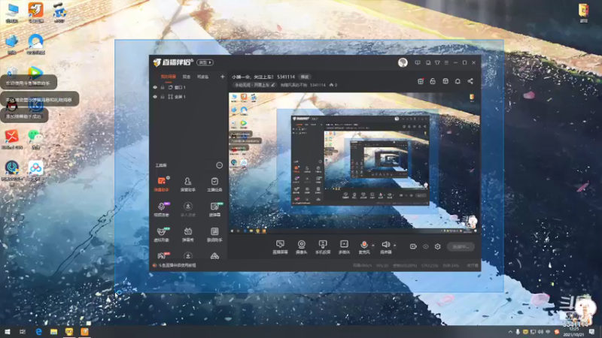This screenshot has width=602, height=338.
Task: Open the skin shirt icon in title bar
Action: pos(437,62)
